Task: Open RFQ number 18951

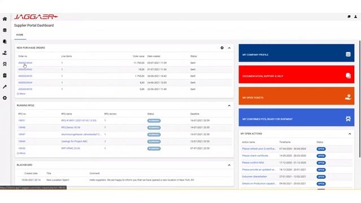Action: click(21, 120)
